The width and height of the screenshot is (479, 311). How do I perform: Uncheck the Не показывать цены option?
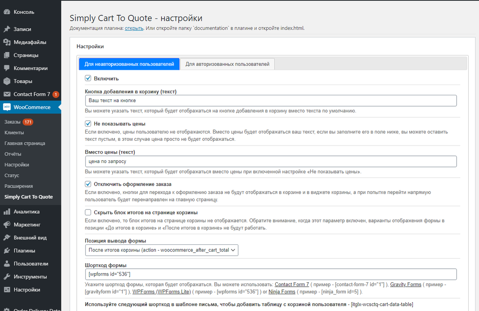pyautogui.click(x=88, y=124)
